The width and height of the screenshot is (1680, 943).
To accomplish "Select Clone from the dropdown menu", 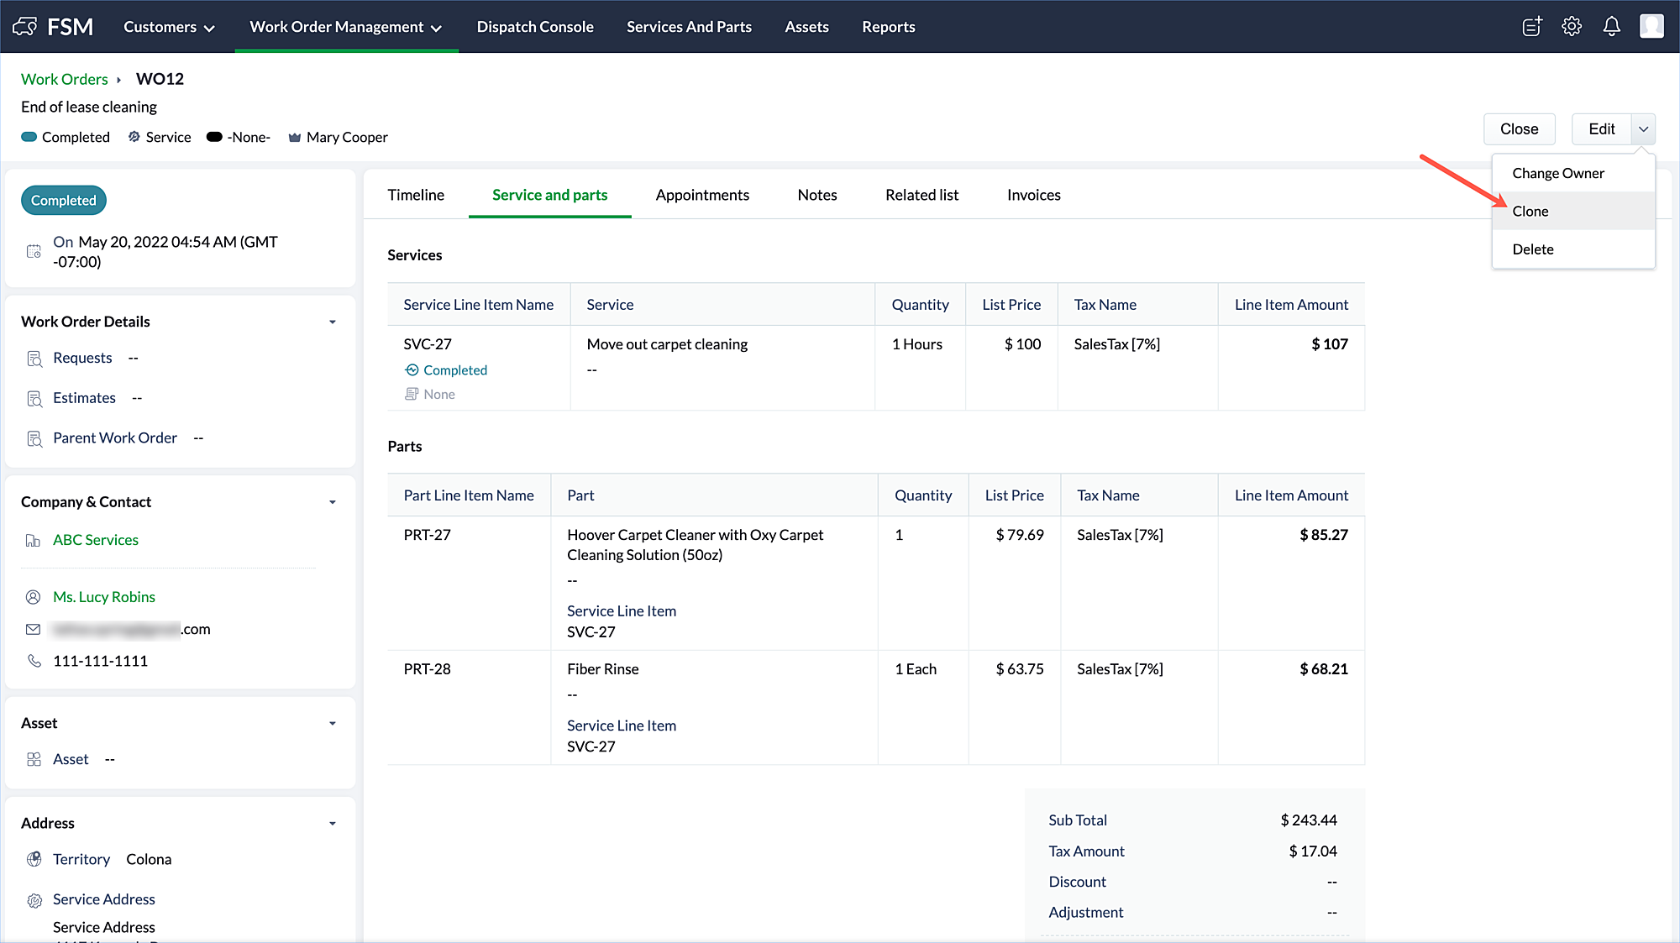I will (1530, 211).
